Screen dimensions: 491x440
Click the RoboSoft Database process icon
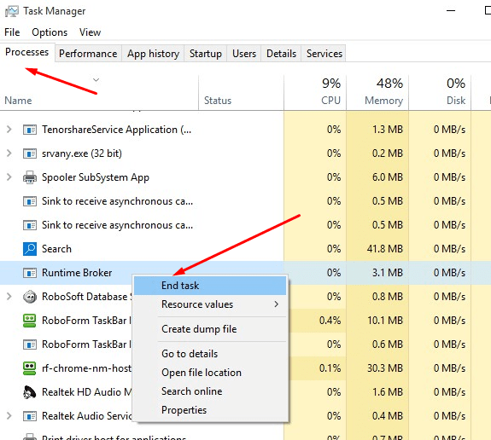(30, 297)
